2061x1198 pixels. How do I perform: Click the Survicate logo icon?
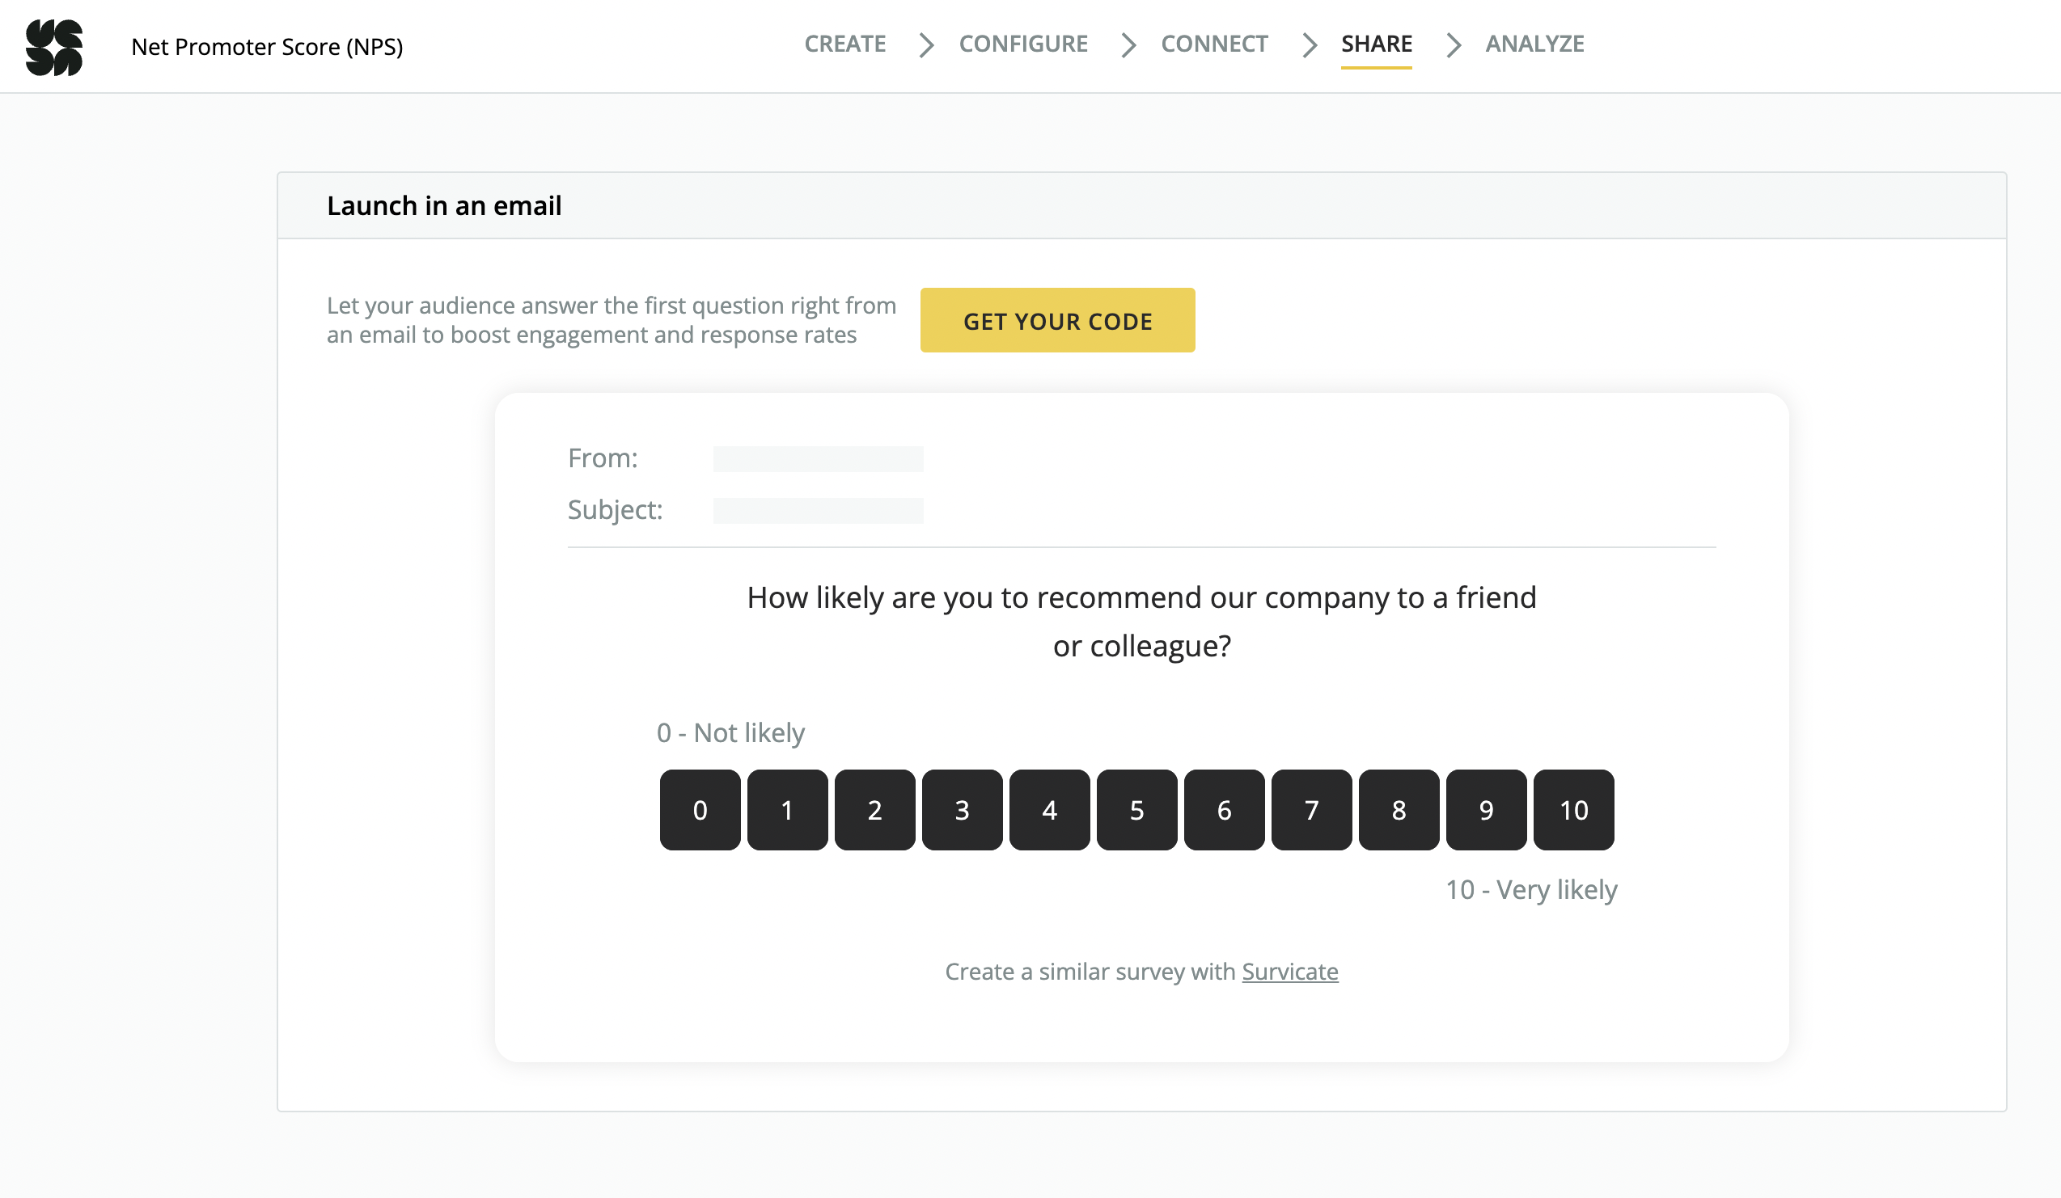click(56, 48)
